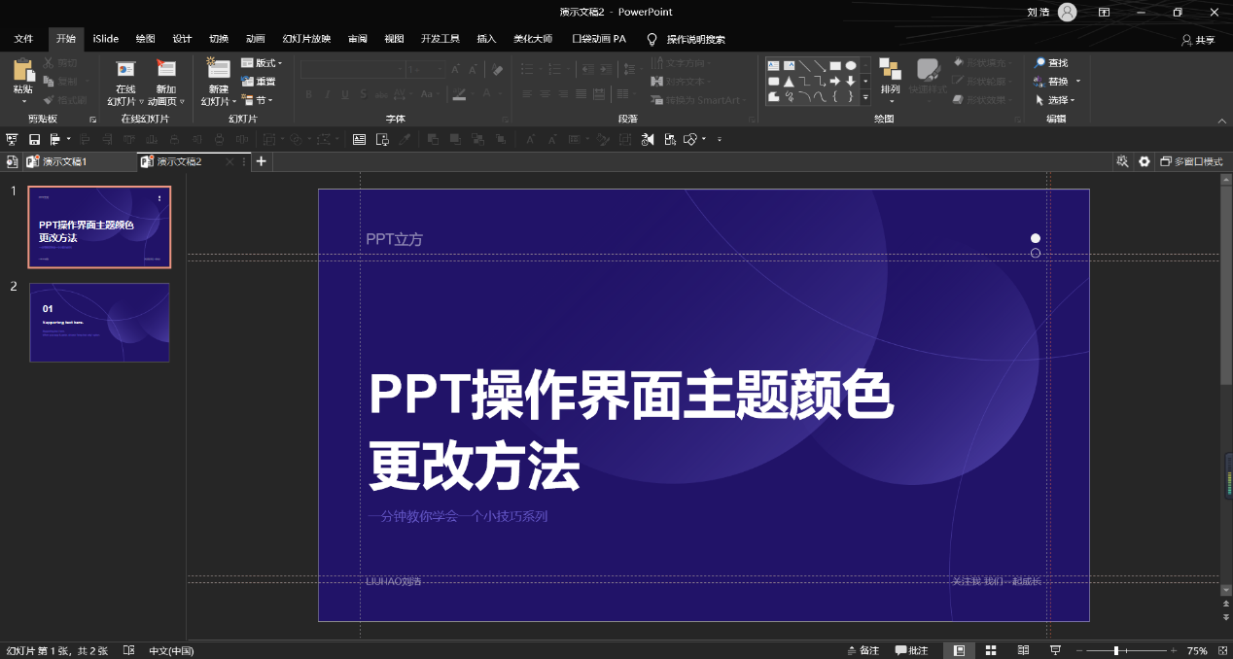Switch to the iSlide tab

click(x=106, y=39)
